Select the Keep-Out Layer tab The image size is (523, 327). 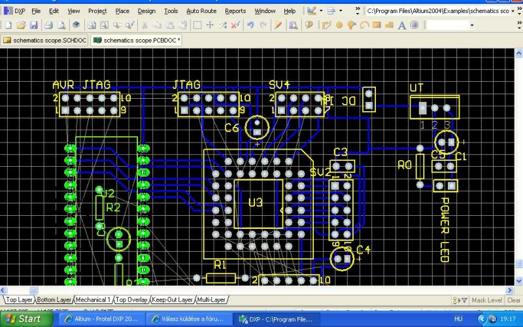point(172,300)
